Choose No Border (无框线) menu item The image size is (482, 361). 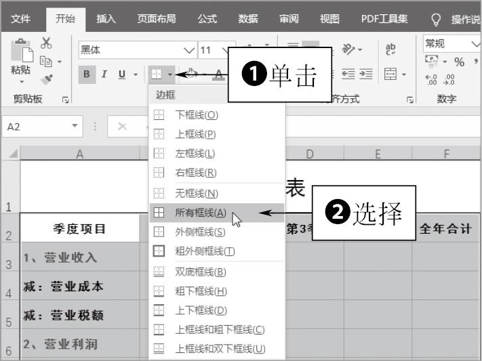(197, 193)
